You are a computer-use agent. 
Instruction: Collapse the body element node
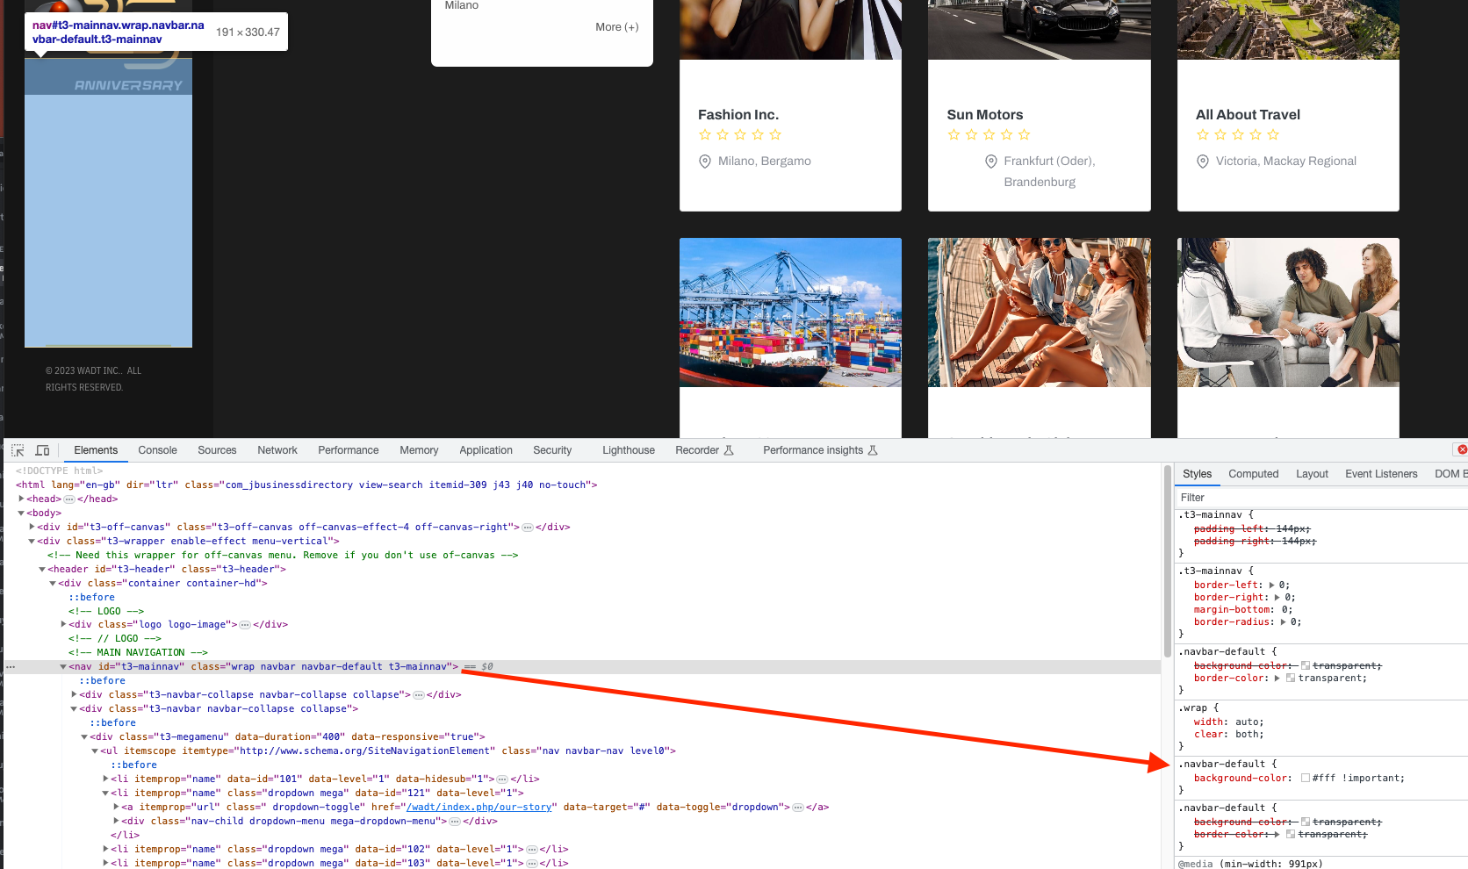click(x=21, y=513)
